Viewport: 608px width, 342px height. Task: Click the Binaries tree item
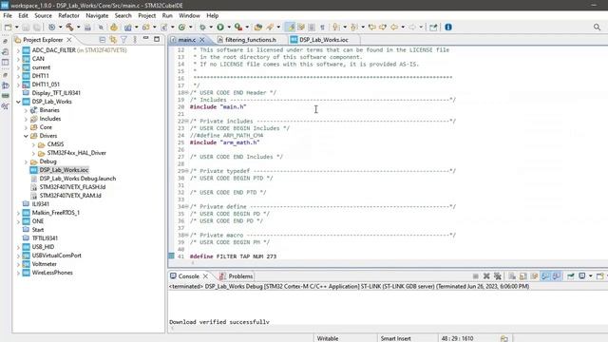(49, 110)
